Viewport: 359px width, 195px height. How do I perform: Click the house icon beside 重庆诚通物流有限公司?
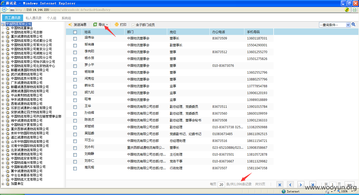click(x=8, y=37)
